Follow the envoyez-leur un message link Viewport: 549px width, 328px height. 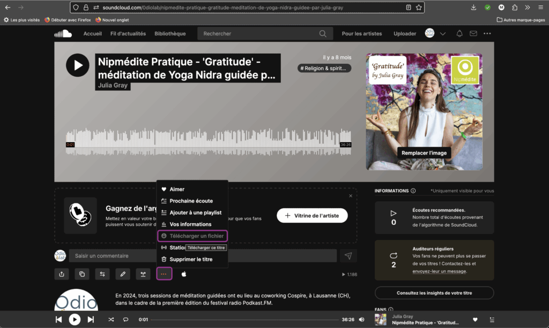(x=439, y=271)
